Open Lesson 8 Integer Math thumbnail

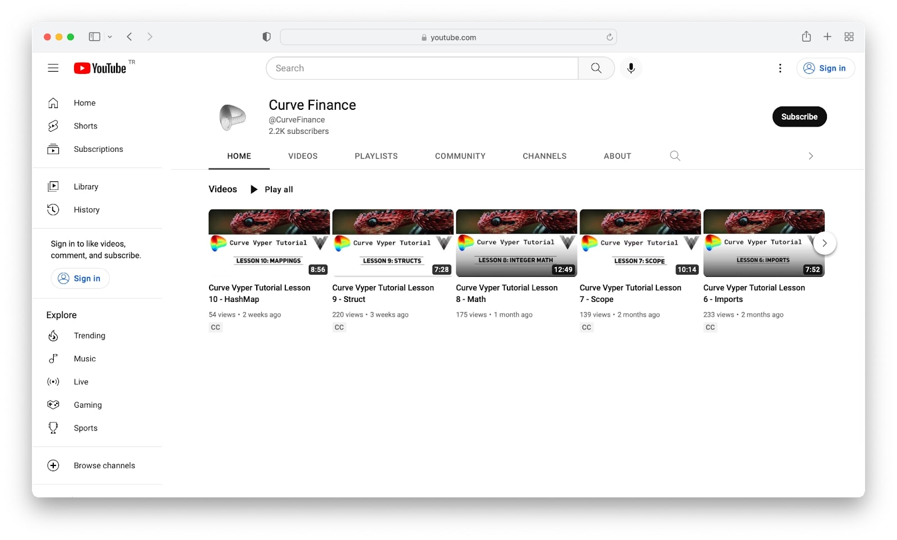click(516, 243)
